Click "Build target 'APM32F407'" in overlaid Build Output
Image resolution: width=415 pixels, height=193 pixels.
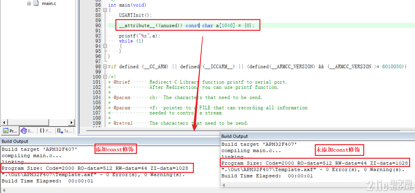coord(259,144)
